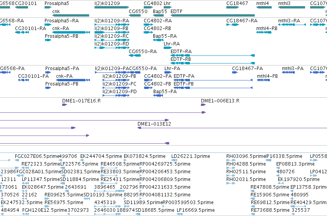Viewport: 327px width, 216px height.
Task: Select the CG18467 gene label
Action: point(237,3)
